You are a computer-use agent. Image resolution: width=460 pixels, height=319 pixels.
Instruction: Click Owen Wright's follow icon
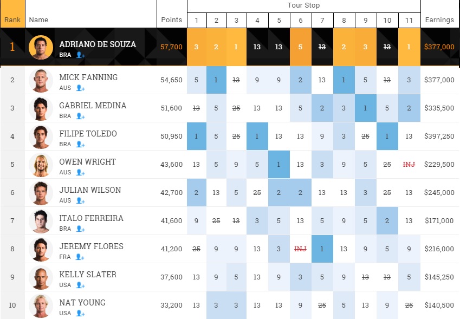(80, 172)
